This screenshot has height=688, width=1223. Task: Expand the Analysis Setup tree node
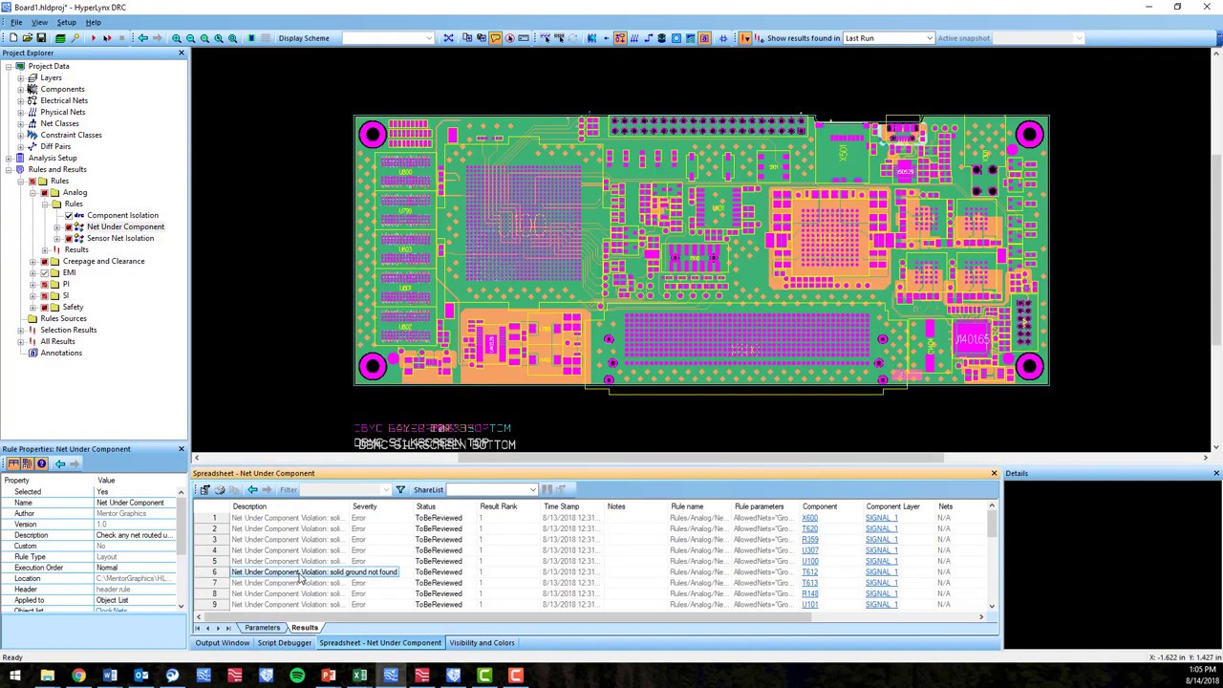click(x=9, y=158)
